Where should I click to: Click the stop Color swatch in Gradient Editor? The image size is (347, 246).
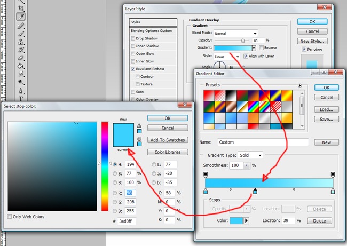click(x=235, y=220)
